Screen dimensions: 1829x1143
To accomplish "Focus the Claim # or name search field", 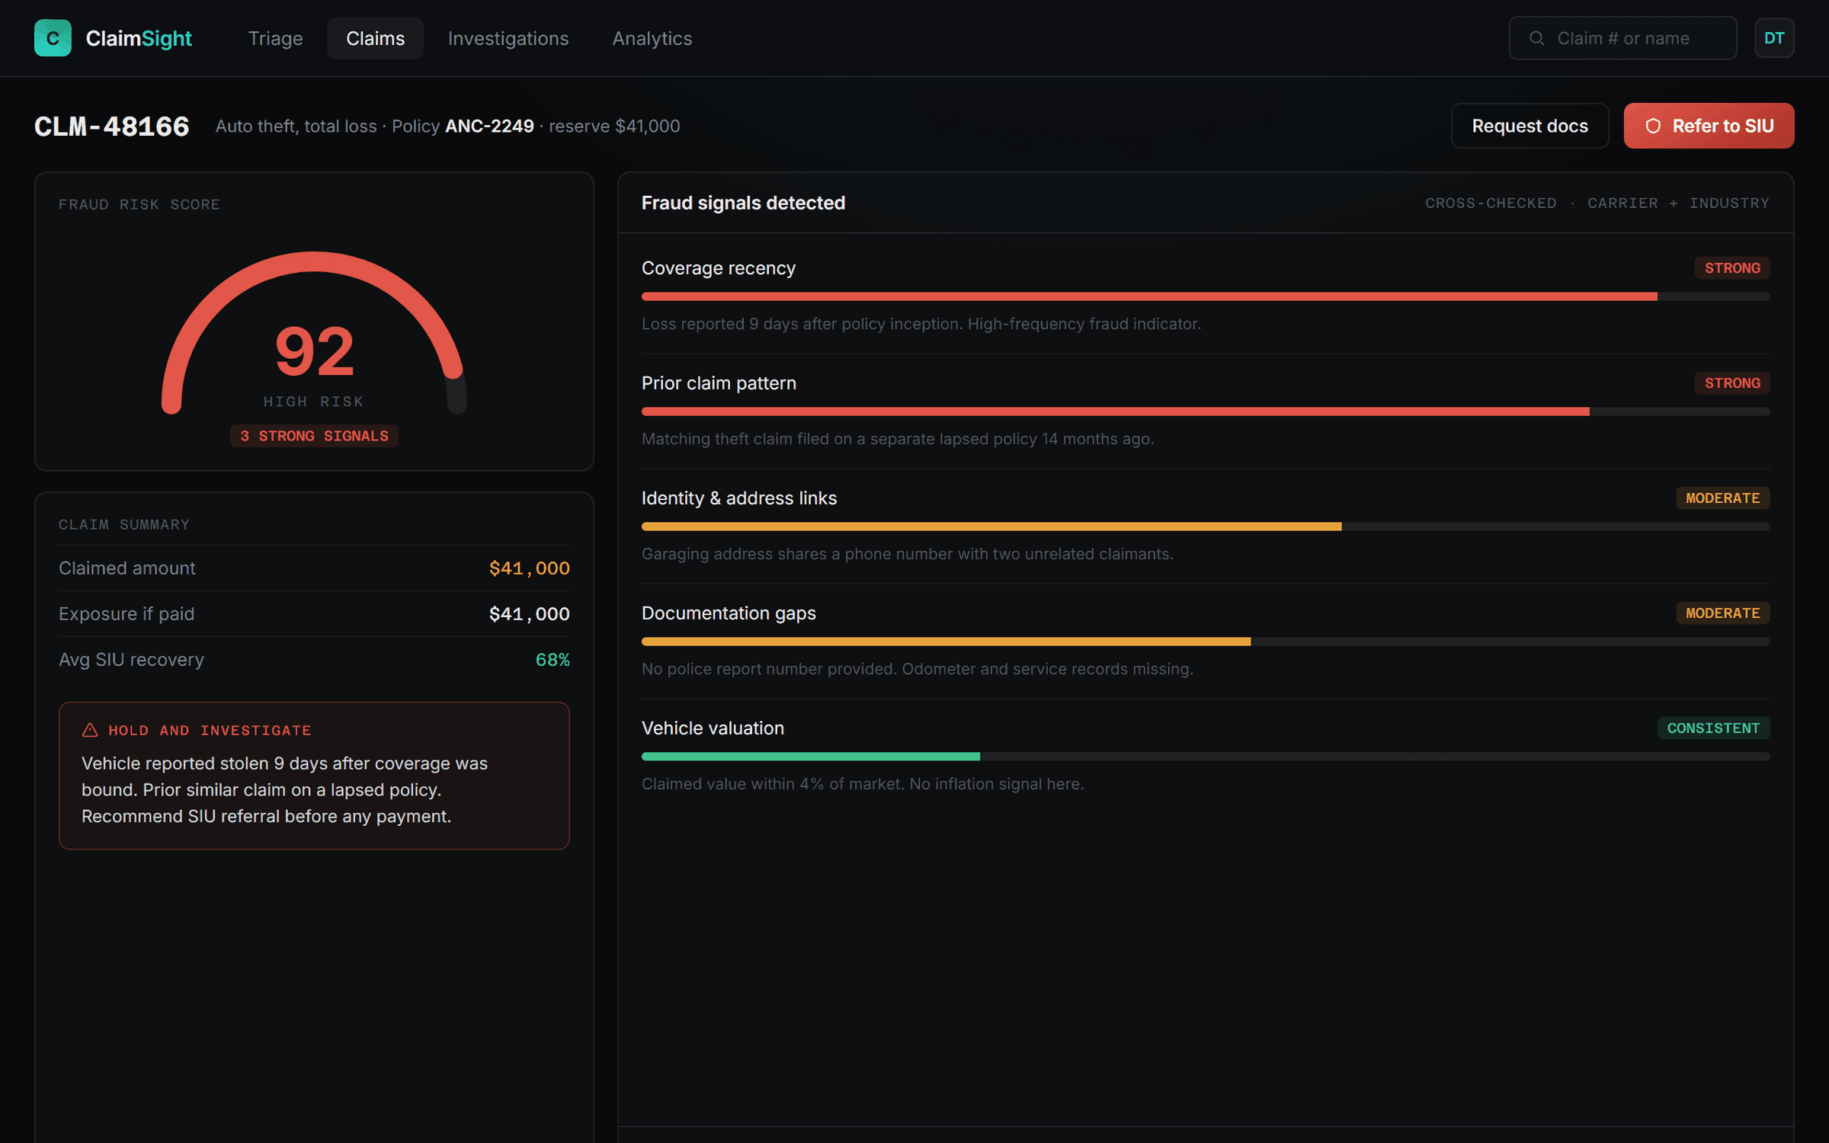I will (1622, 38).
